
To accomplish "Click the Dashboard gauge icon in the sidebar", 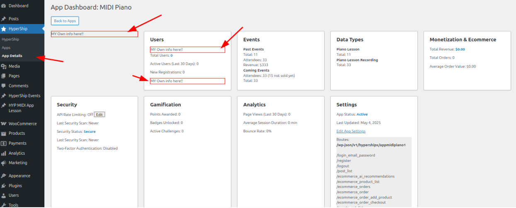I will tap(4, 6).
